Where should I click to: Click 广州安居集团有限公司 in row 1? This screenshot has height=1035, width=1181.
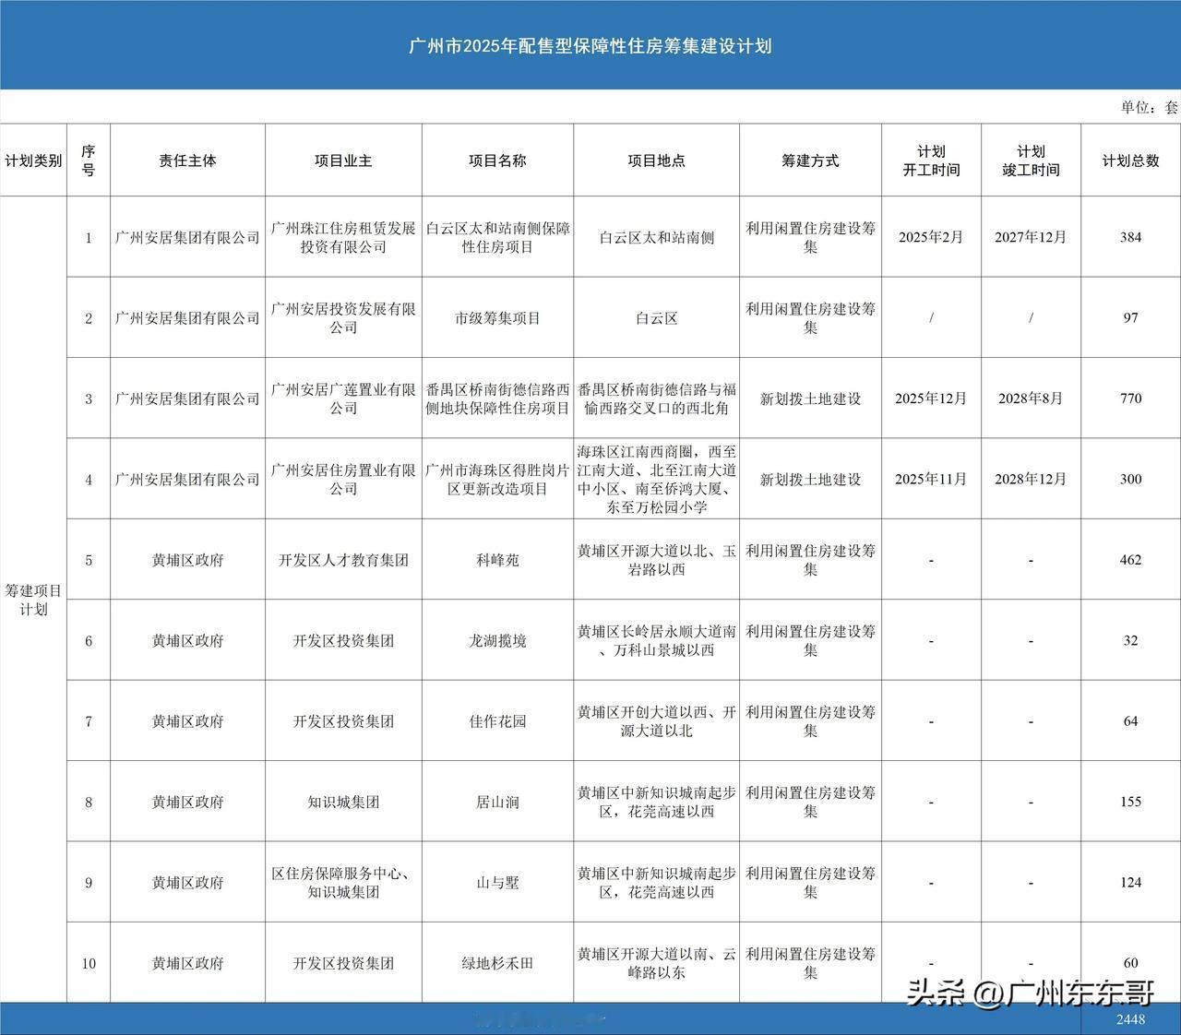point(187,237)
